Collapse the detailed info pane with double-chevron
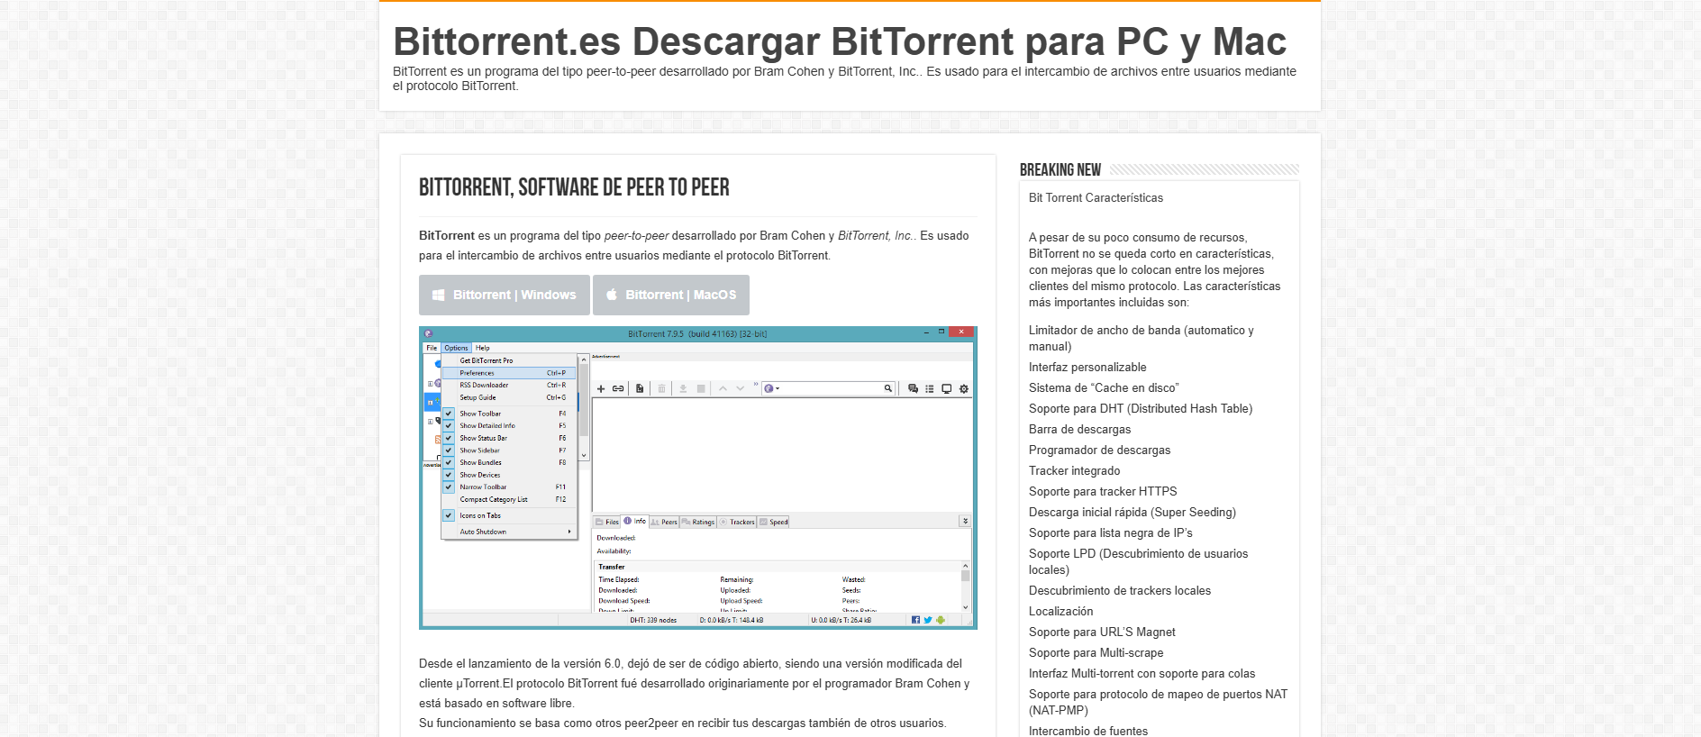Image resolution: width=1701 pixels, height=737 pixels. (965, 521)
